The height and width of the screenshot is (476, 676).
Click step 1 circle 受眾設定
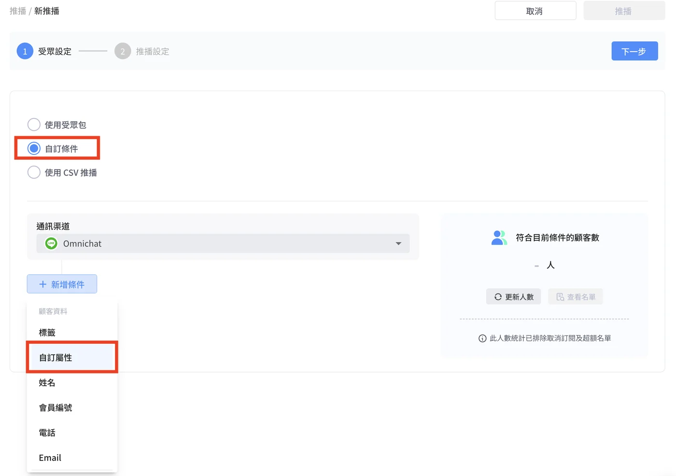click(x=25, y=51)
